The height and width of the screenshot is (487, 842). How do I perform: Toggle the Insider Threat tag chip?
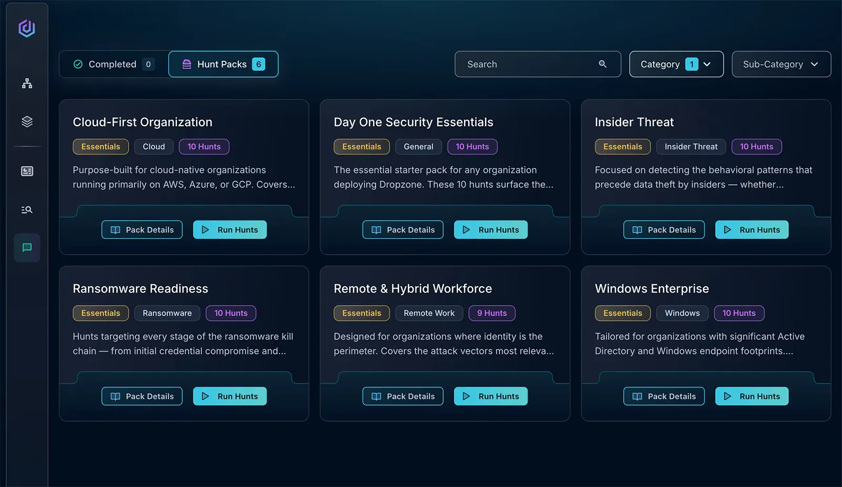click(x=691, y=147)
